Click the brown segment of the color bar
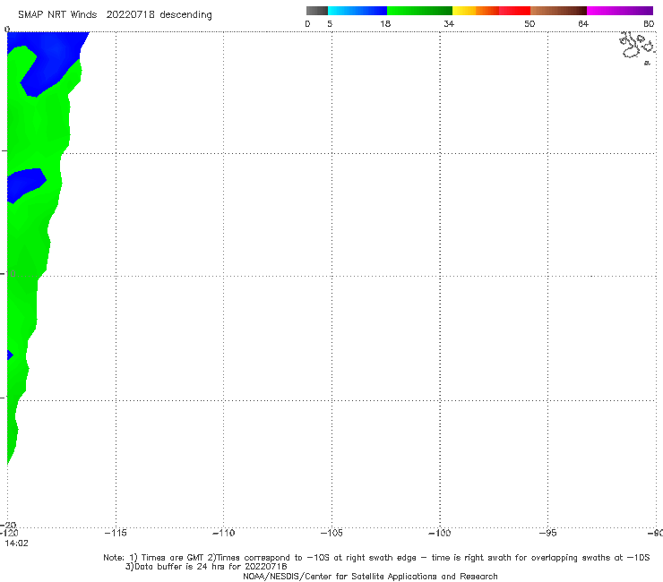Screen dimensions: 663x582 click(558, 11)
